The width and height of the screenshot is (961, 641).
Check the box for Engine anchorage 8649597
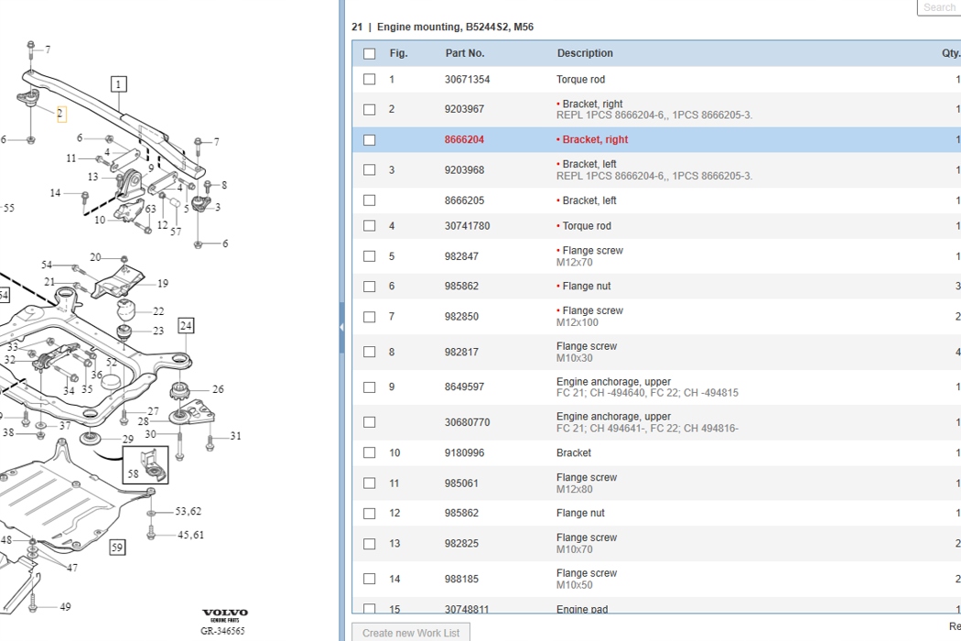point(369,387)
